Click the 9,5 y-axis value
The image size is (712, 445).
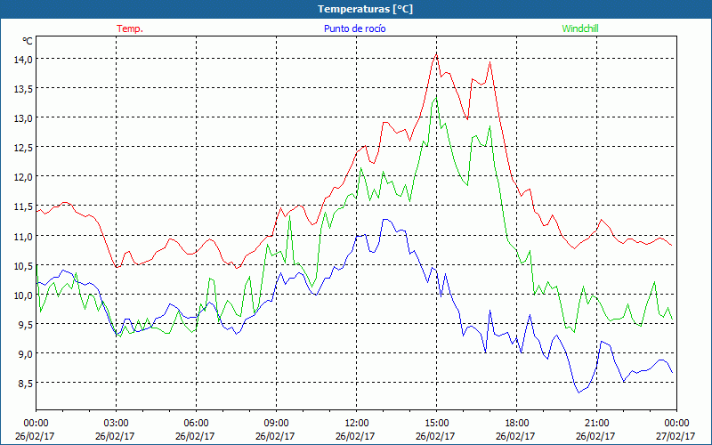point(25,325)
